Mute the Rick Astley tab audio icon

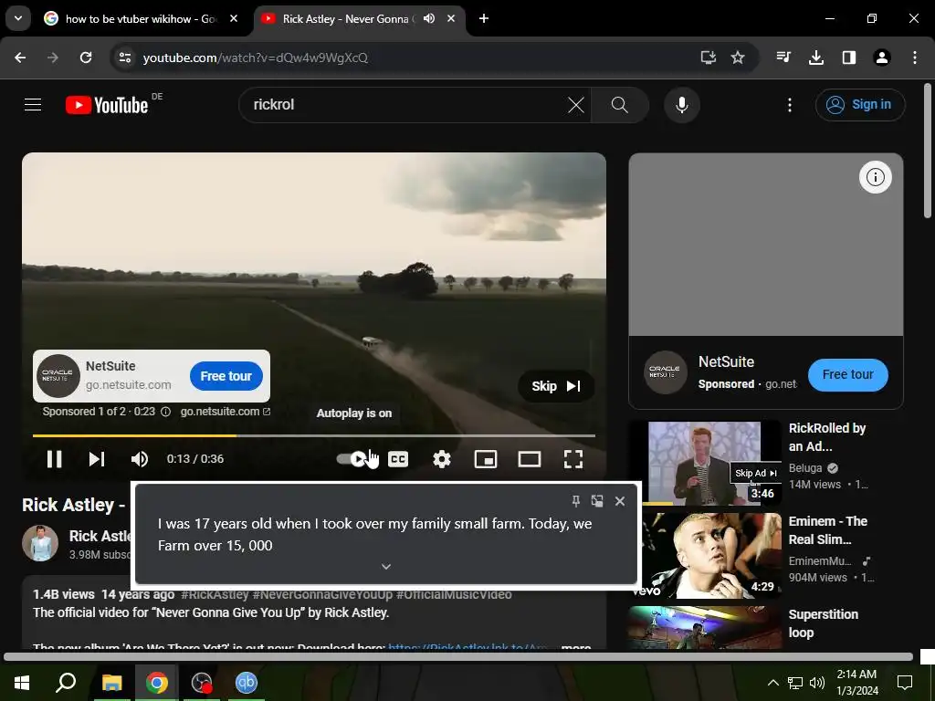point(429,18)
